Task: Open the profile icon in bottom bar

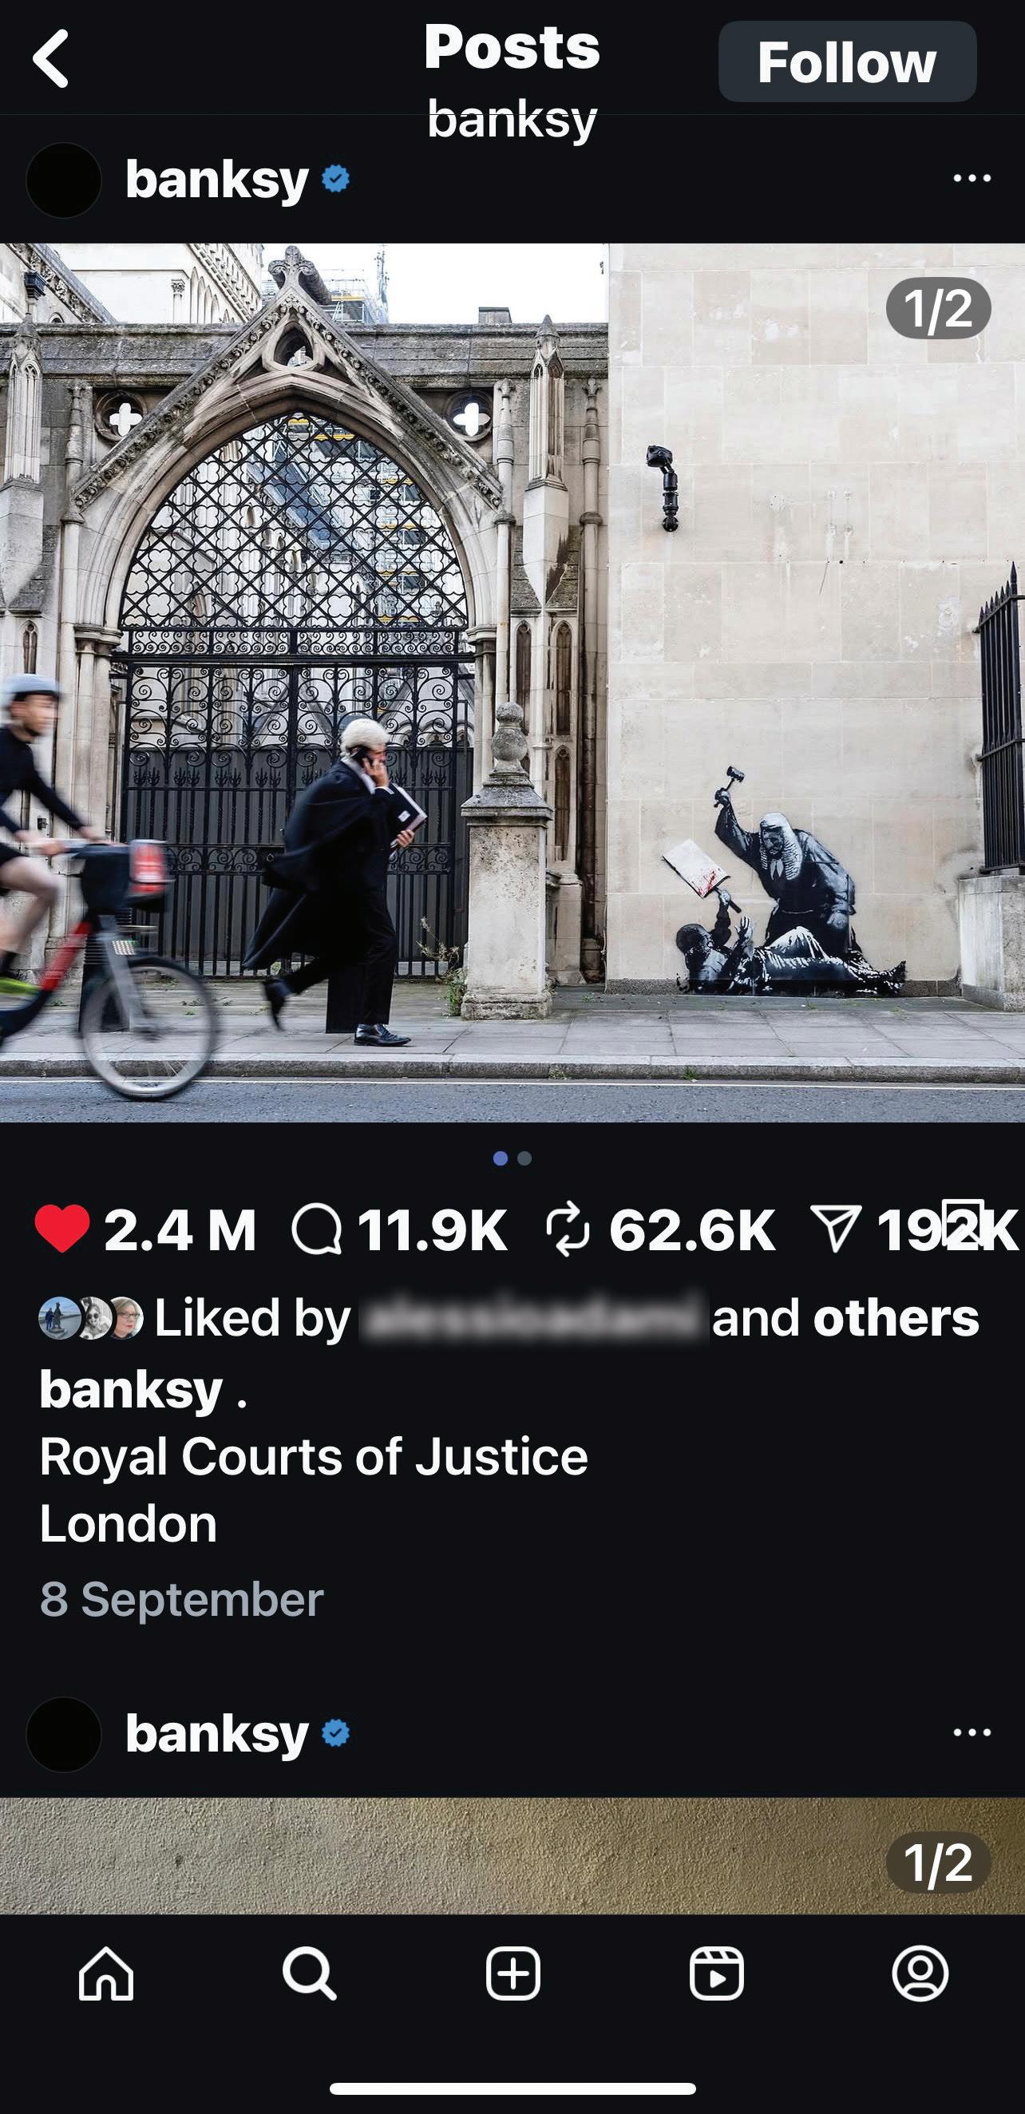Action: pos(920,1973)
